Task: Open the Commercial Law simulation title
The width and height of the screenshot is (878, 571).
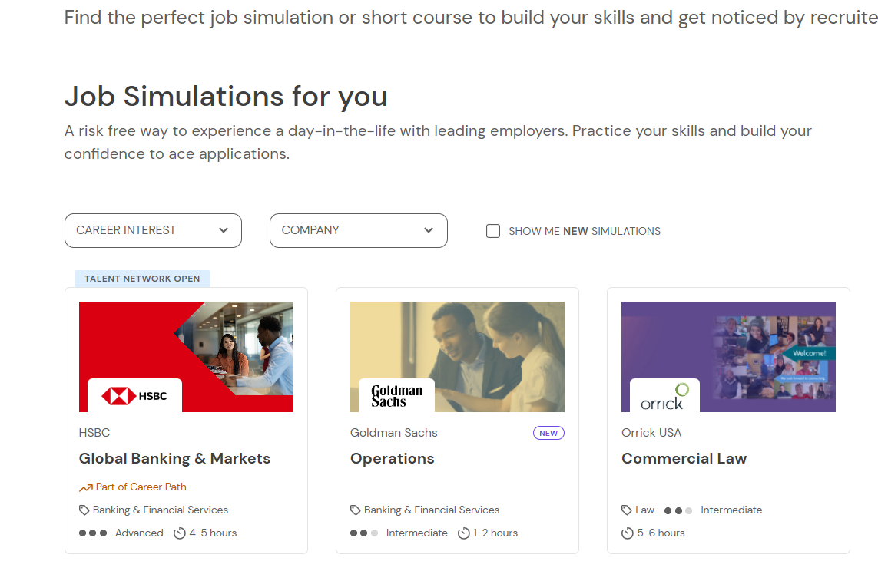Action: [x=684, y=459]
